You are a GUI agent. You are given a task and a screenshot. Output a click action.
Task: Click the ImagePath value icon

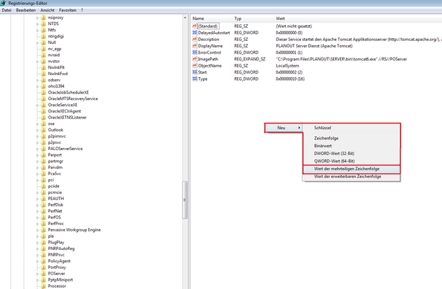pos(195,59)
